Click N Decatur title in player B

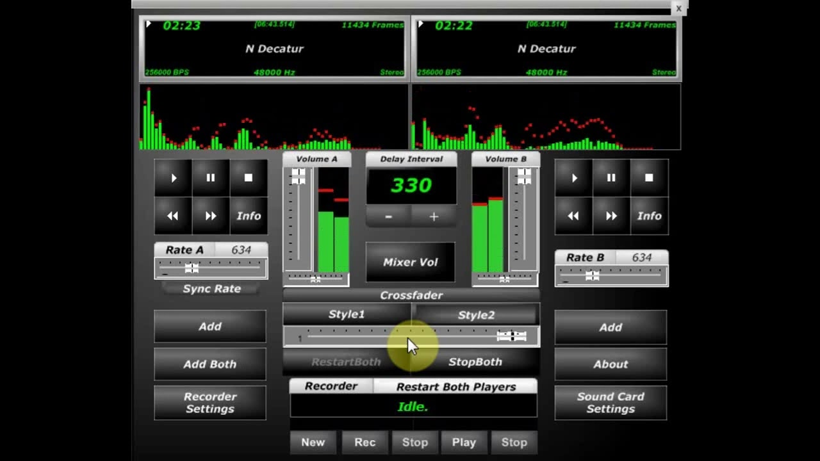[546, 49]
